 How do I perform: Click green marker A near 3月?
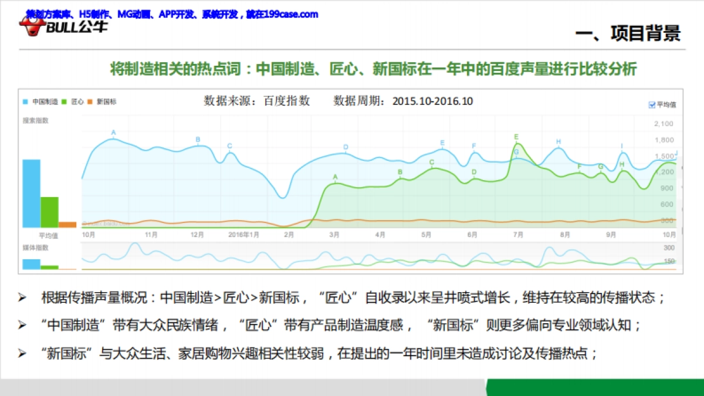coord(335,177)
